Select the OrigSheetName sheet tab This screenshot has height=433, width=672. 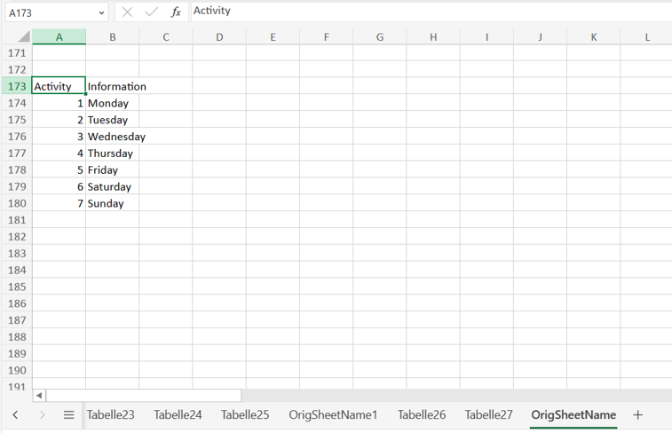click(x=573, y=414)
